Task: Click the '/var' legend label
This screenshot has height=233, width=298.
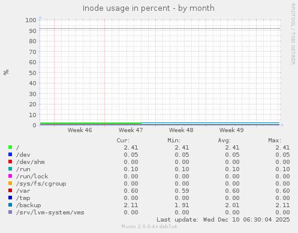Action: [x=23, y=191]
